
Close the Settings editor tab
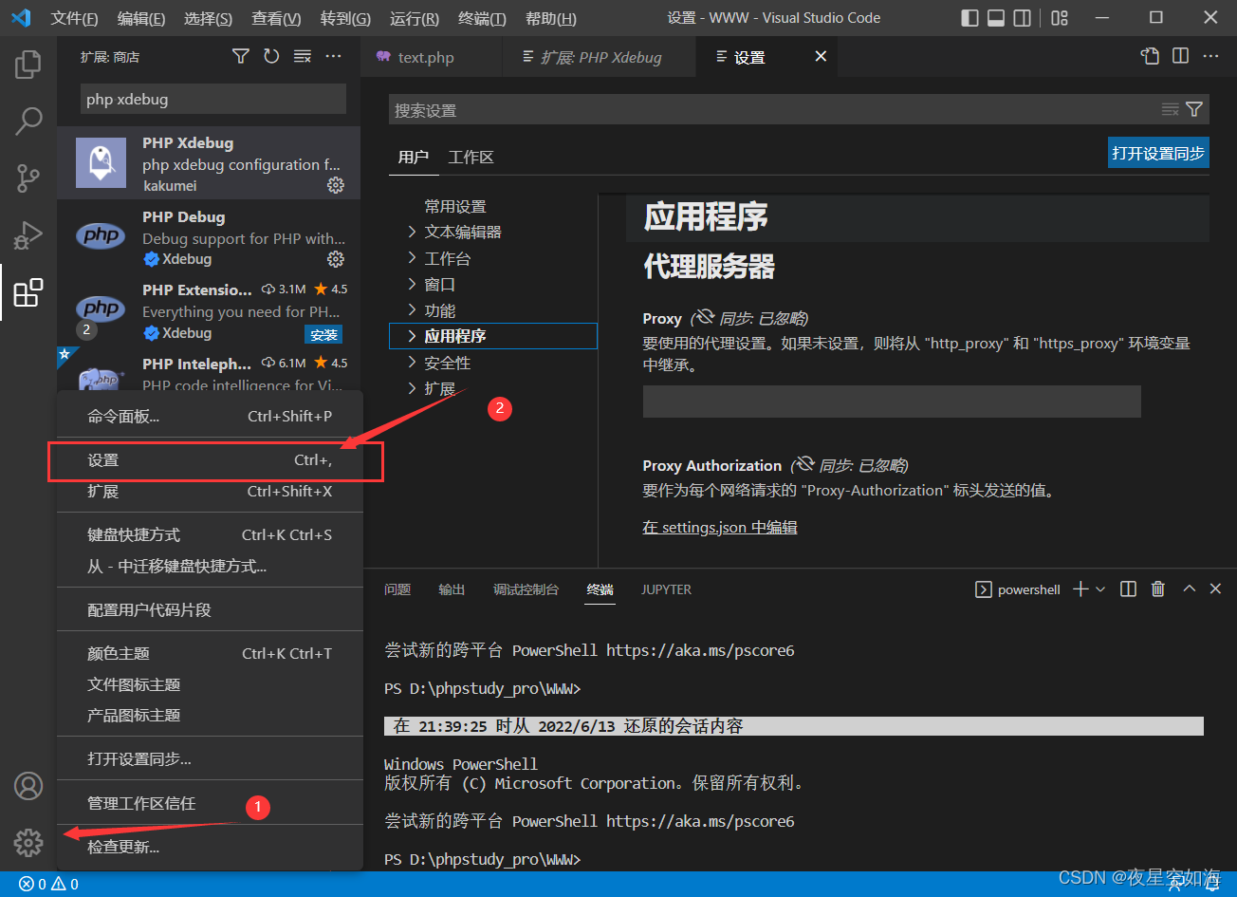point(821,57)
